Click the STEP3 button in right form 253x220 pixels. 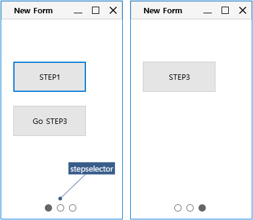pyautogui.click(x=179, y=77)
